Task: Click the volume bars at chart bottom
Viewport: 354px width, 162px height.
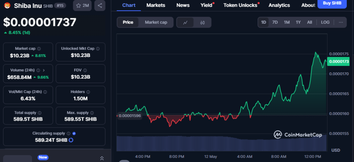Action: click(222, 143)
